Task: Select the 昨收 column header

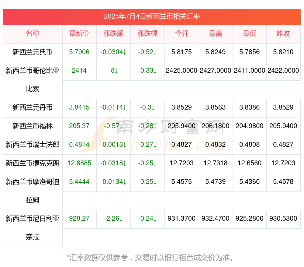Action: (x=283, y=33)
